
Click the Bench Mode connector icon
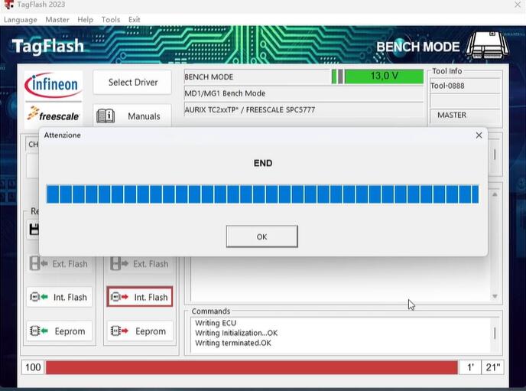pyautogui.click(x=488, y=46)
